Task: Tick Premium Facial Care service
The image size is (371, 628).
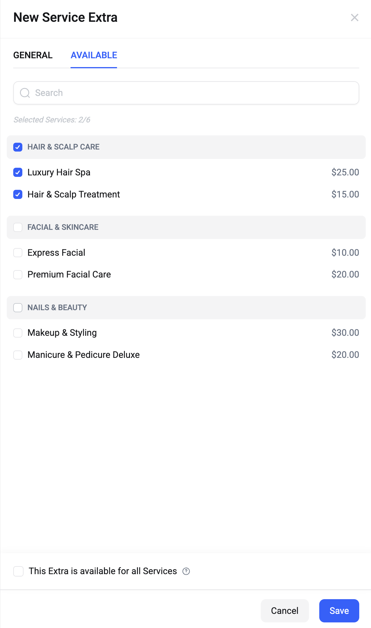Action: [18, 275]
